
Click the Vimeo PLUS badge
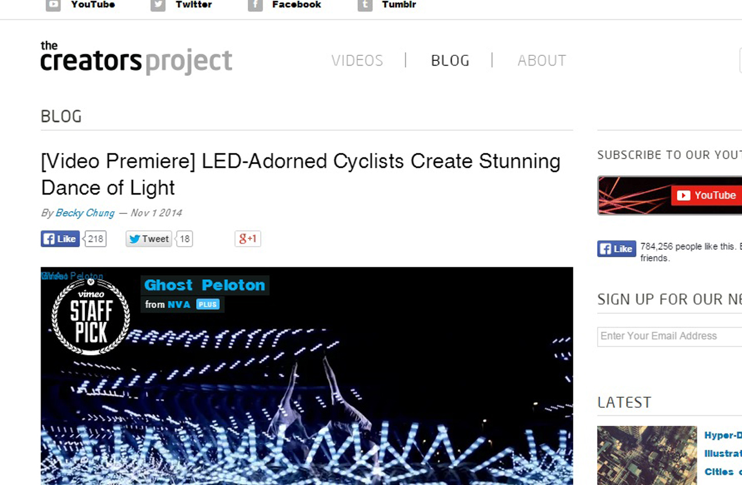[208, 305]
